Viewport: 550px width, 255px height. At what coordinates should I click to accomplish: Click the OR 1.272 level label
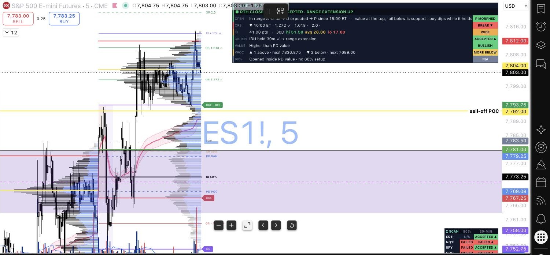coord(214,79)
